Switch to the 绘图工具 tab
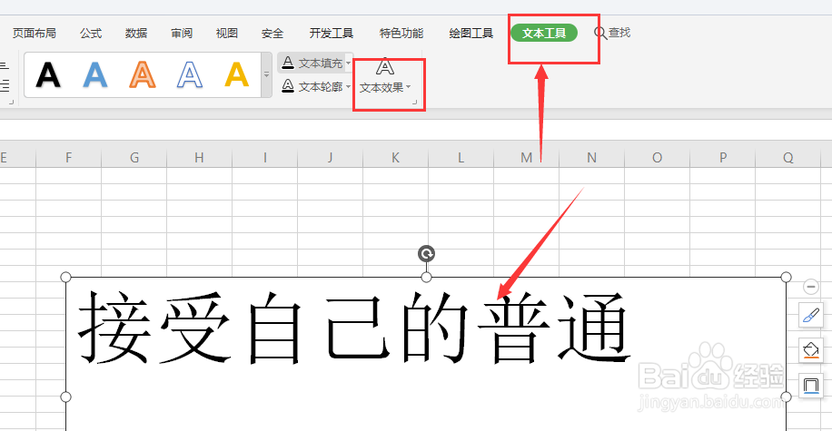 pos(471,33)
